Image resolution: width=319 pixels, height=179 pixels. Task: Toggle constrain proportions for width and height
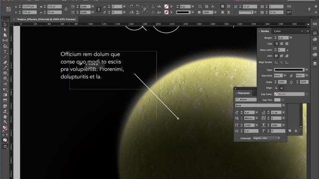(x=66, y=9)
